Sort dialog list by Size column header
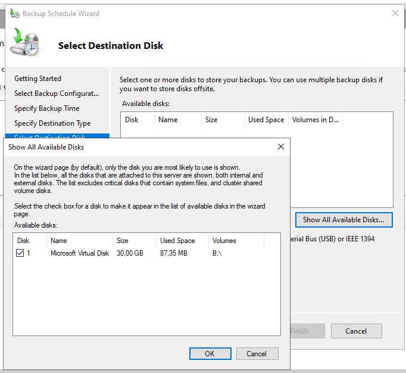Image resolution: width=406 pixels, height=373 pixels. (x=122, y=241)
